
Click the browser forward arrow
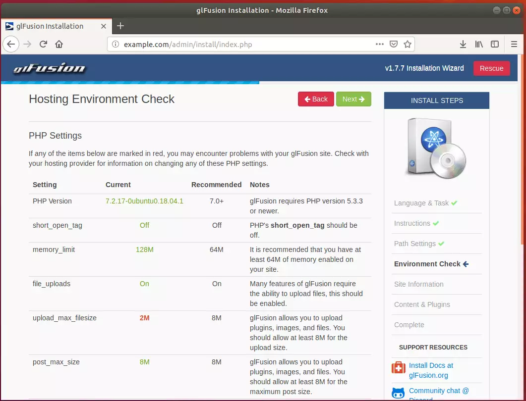coord(27,44)
